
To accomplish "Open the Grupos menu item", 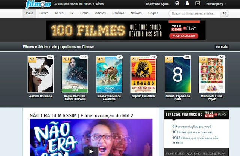I will click(x=153, y=13).
